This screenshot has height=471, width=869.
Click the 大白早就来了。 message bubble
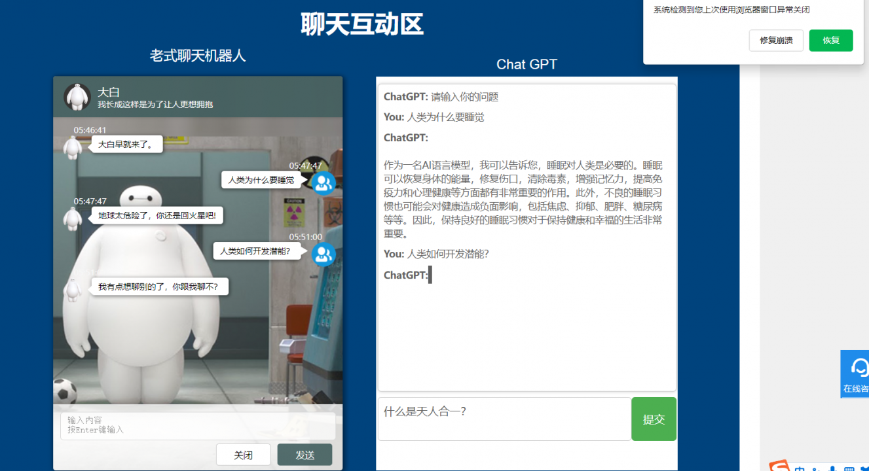click(127, 145)
